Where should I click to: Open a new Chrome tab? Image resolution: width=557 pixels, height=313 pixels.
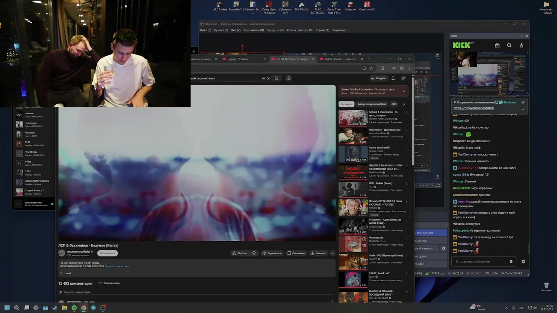tap(370, 59)
